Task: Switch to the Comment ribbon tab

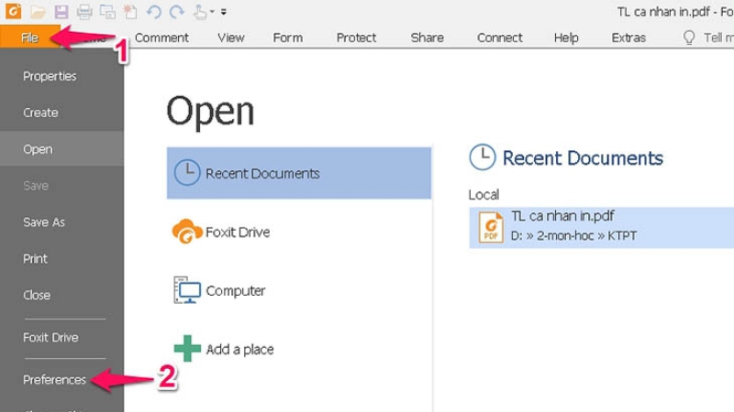Action: [161, 38]
